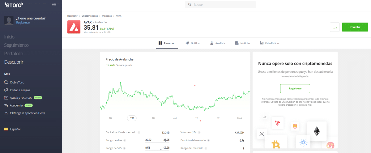Screen dimensions: 371x153
Task: Click info icon beside Rango de días
Action: tap(124, 140)
